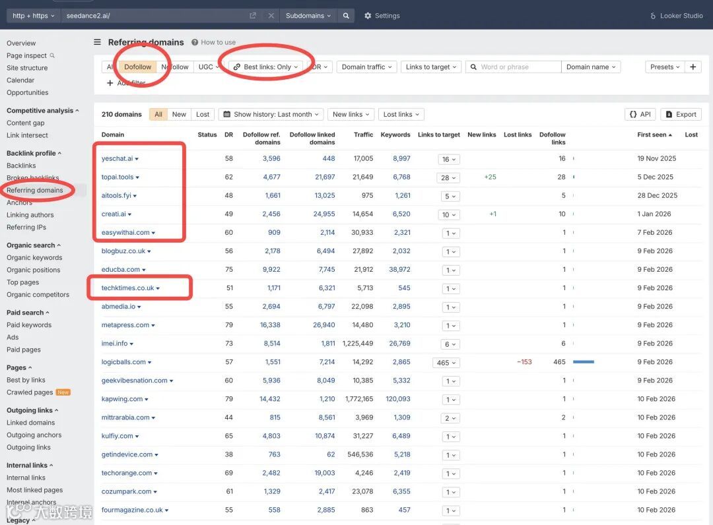713x525 pixels.
Task: Open Links to target filter dropdown
Action: click(431, 67)
